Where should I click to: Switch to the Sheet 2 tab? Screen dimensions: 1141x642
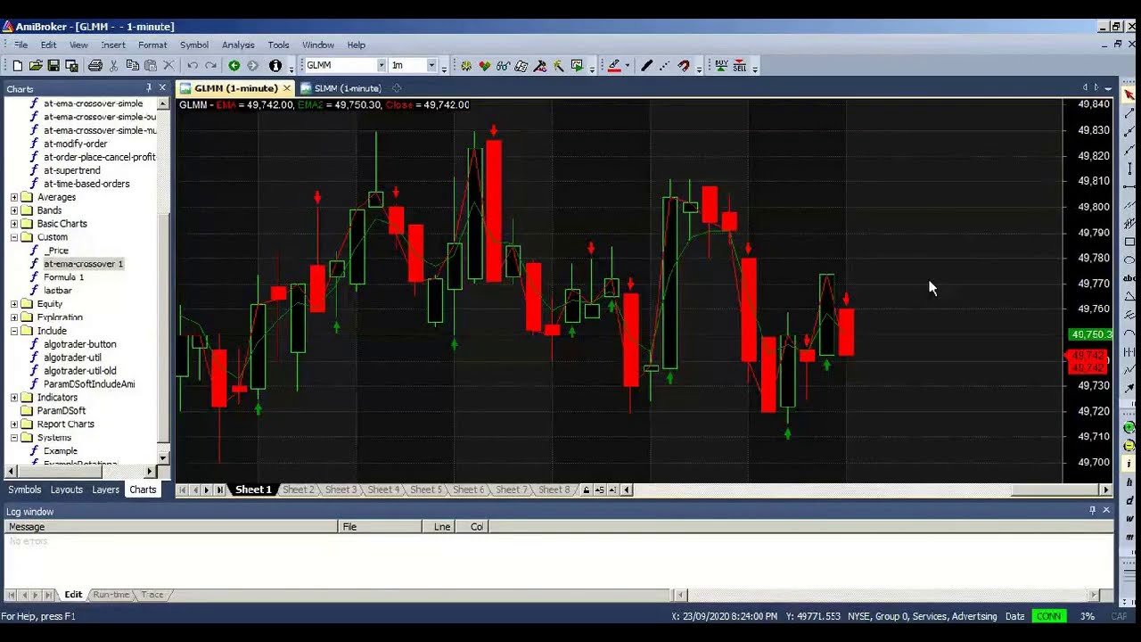point(298,490)
